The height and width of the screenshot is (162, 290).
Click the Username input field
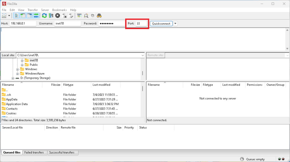pyautogui.click(x=68, y=24)
